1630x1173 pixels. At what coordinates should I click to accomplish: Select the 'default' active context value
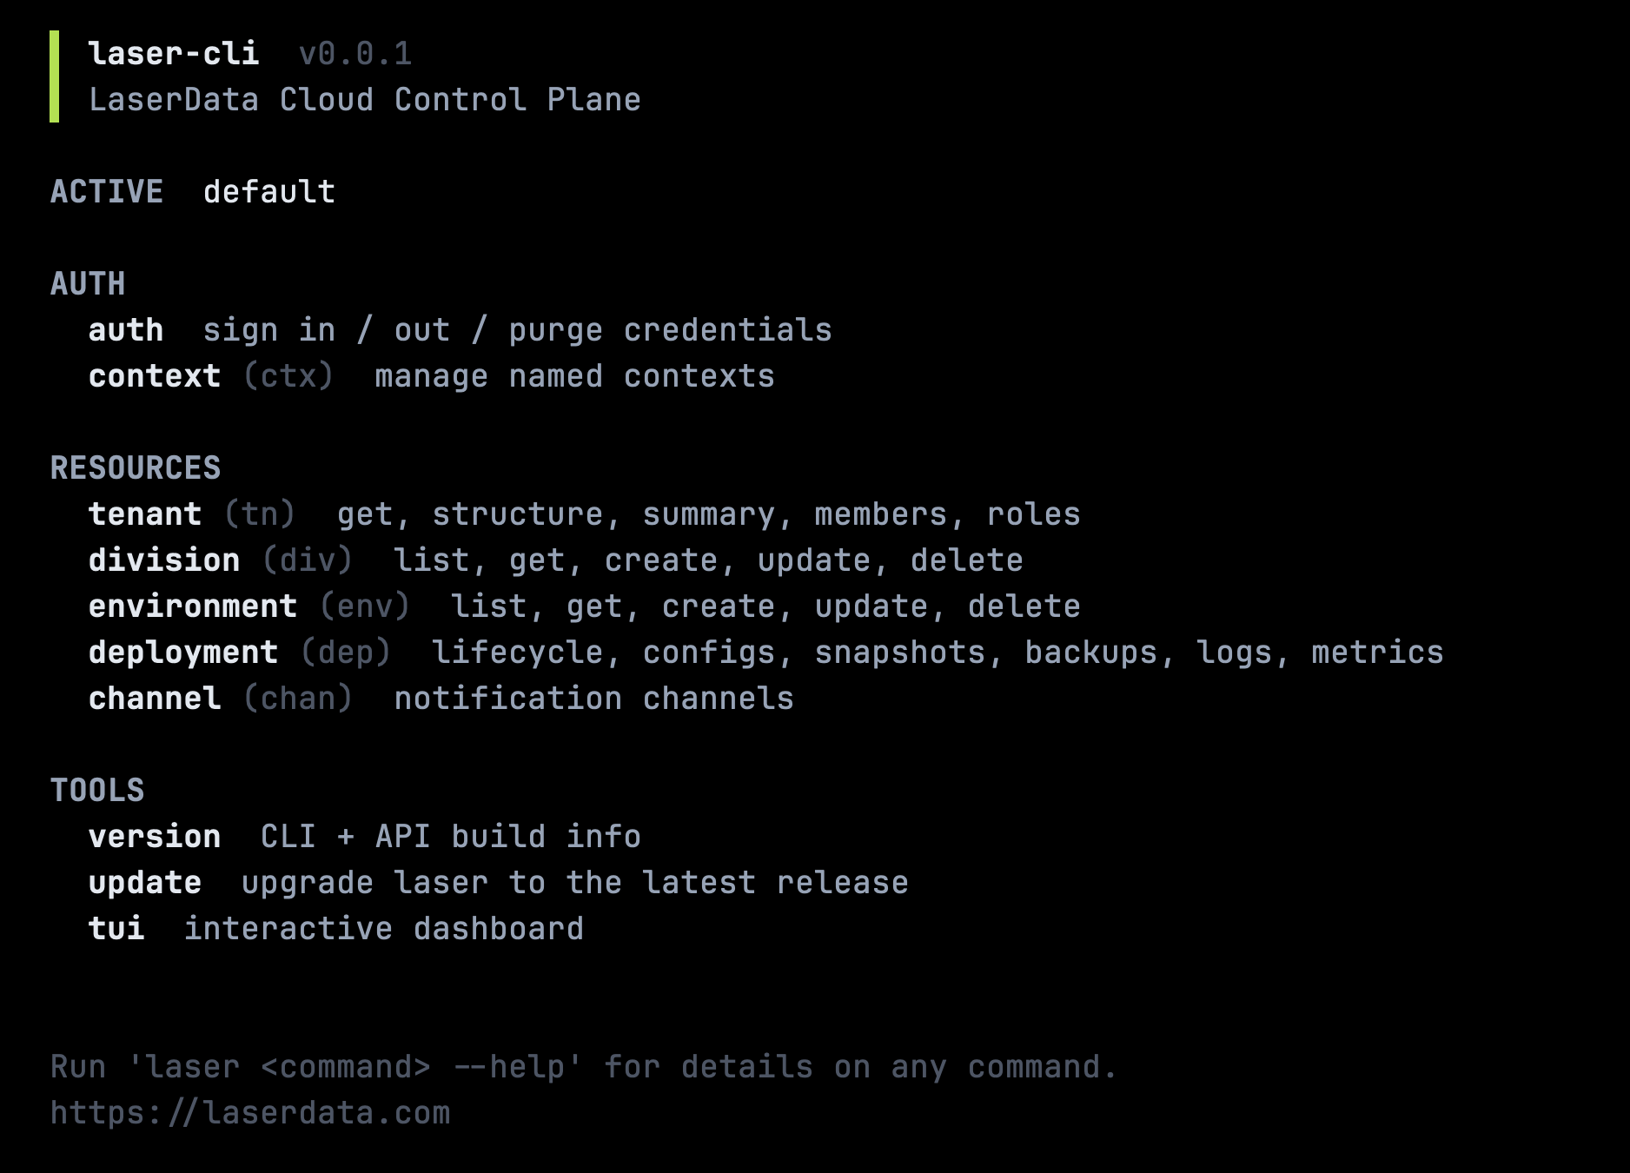tap(269, 192)
